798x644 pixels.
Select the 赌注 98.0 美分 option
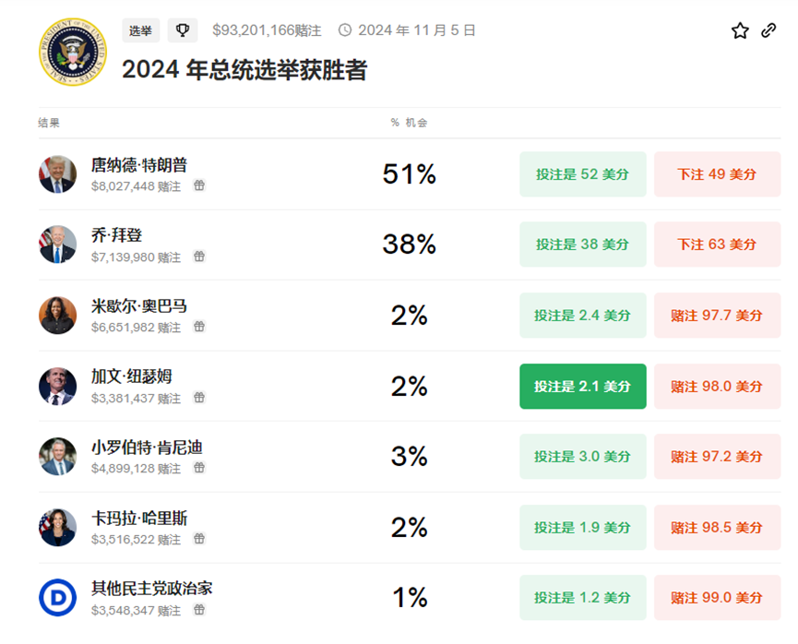717,387
